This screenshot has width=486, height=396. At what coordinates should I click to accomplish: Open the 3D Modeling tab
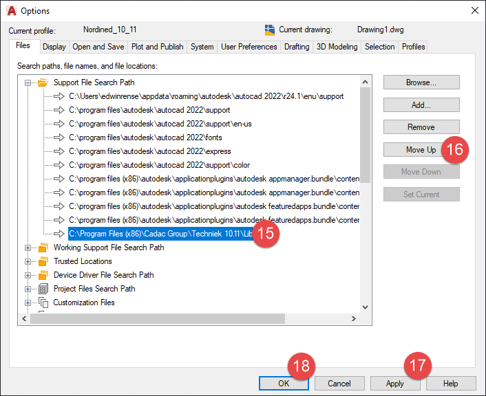coord(337,47)
